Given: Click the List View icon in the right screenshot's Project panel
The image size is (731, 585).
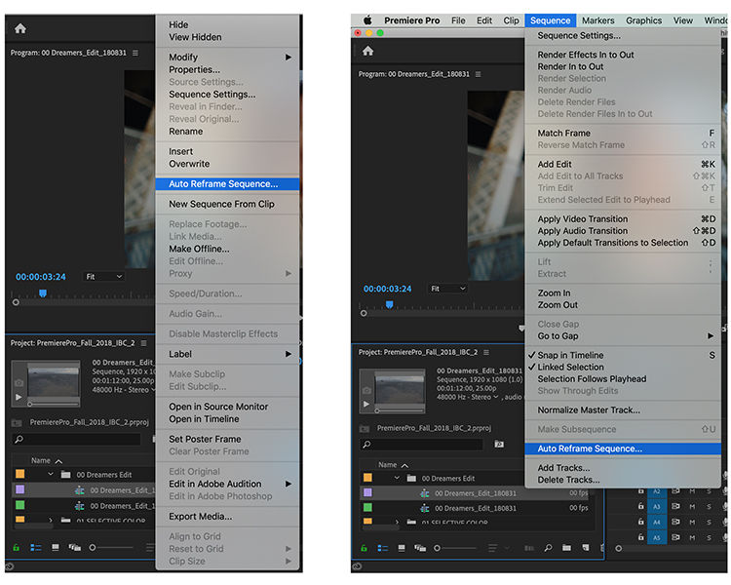Looking at the screenshot, I should pos(383,548).
